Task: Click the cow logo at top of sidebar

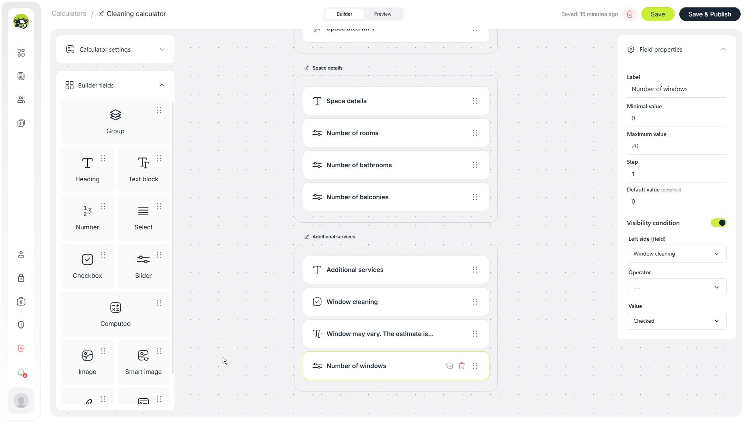Action: tap(21, 22)
